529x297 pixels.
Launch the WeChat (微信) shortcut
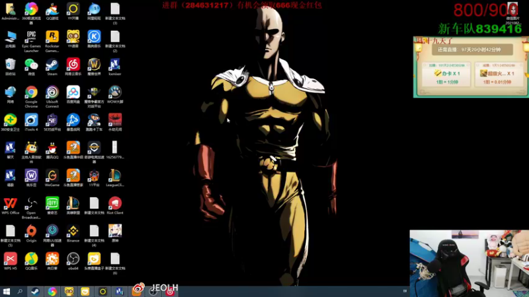31,67
